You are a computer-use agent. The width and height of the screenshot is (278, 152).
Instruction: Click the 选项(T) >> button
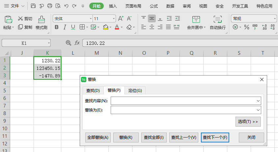click(x=248, y=122)
